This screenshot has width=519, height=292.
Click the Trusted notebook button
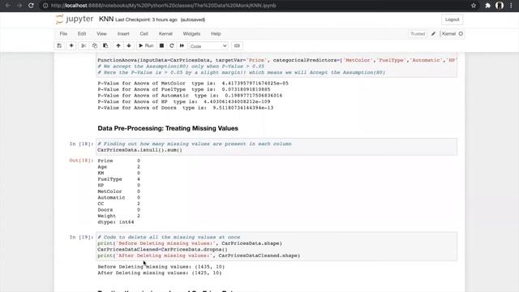coord(418,34)
